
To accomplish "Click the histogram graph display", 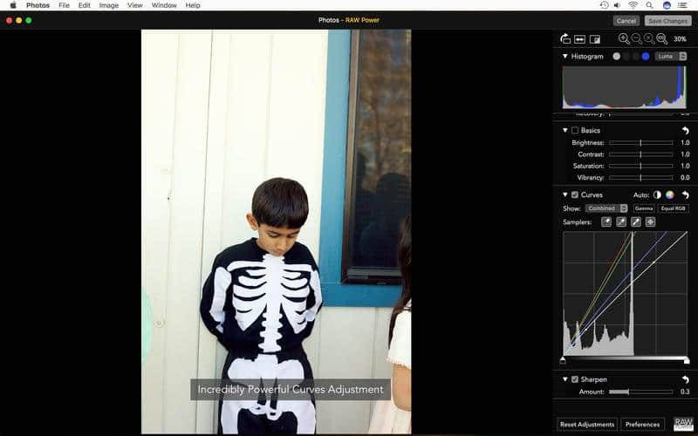I will pyautogui.click(x=625, y=87).
